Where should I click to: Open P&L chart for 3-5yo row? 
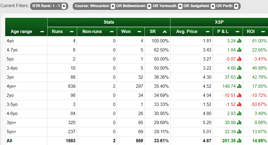(239, 104)
